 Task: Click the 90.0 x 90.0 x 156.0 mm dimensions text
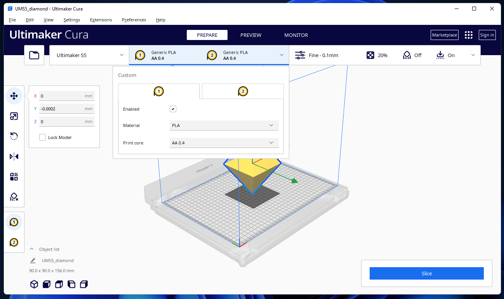pyautogui.click(x=52, y=271)
